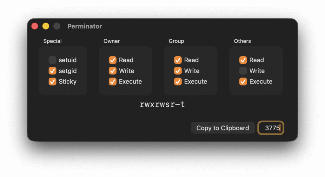The width and height of the screenshot is (325, 177).
Task: Turn off Group Read permission
Action: tap(178, 60)
